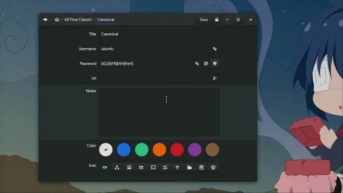Choose the terminal entry icon
This screenshot has height=193, width=343.
coord(153,167)
